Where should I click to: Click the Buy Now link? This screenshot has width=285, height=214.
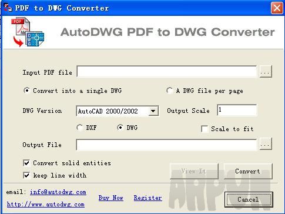pos(111,198)
